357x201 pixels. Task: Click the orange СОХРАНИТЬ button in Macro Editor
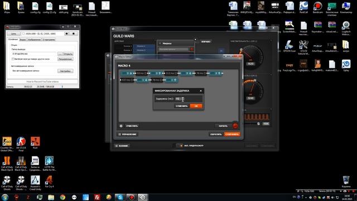(232, 135)
